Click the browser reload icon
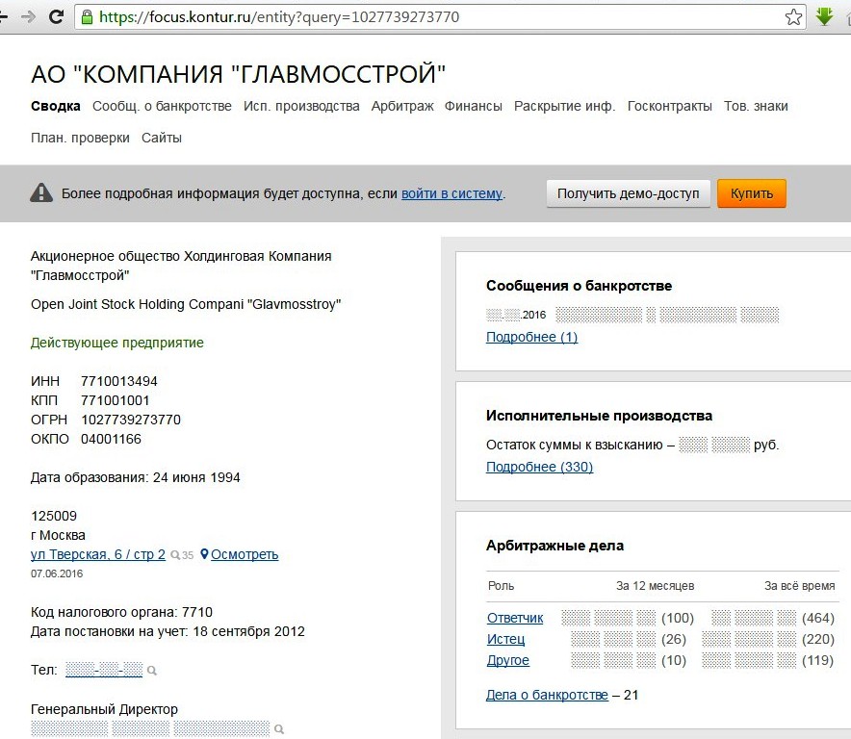Viewport: 851px width, 739px height. point(56,16)
